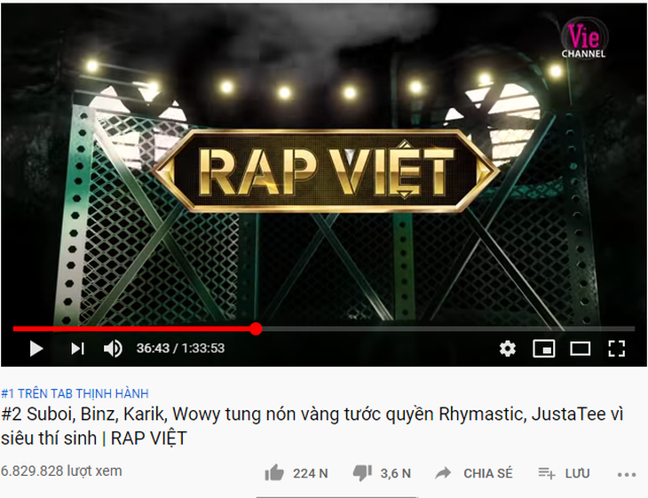This screenshot has height=498, width=648.
Task: Save the video with LƯU button
Action: [x=564, y=473]
